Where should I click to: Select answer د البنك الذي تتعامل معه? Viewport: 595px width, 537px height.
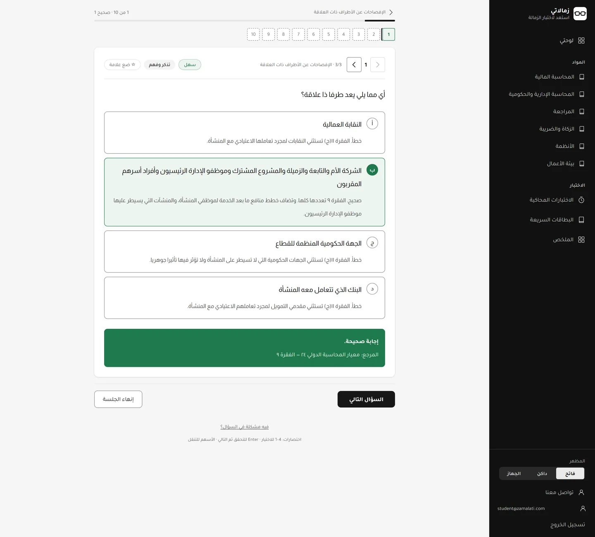click(x=245, y=298)
